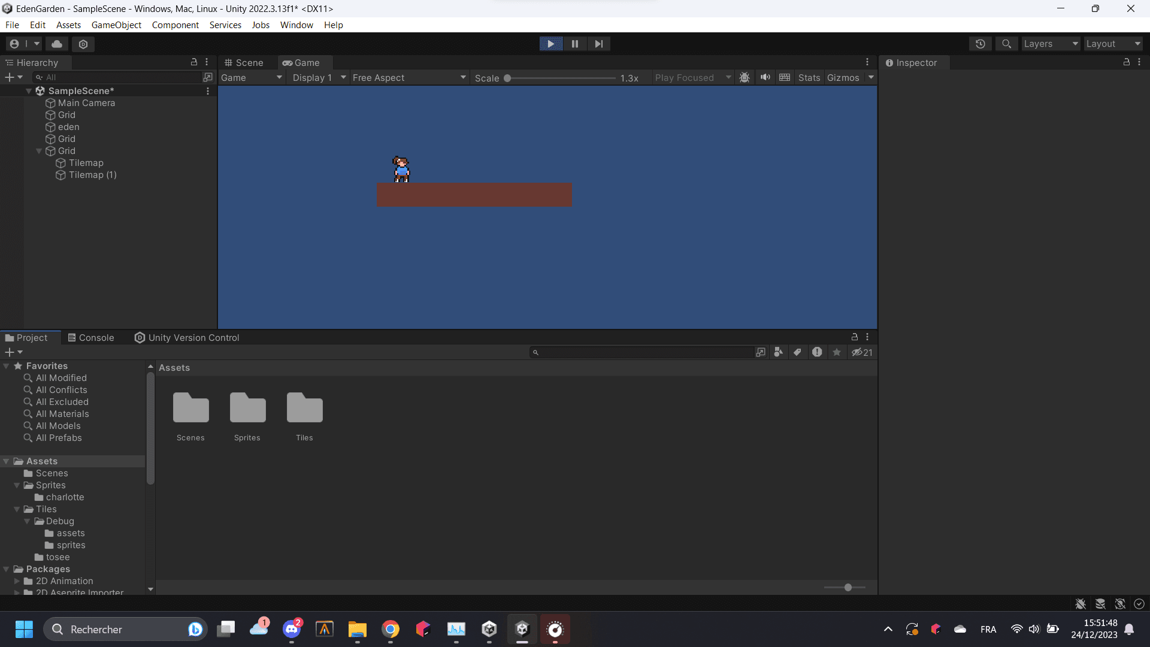The height and width of the screenshot is (647, 1150).
Task: Search by import log type icon
Action: tap(817, 352)
